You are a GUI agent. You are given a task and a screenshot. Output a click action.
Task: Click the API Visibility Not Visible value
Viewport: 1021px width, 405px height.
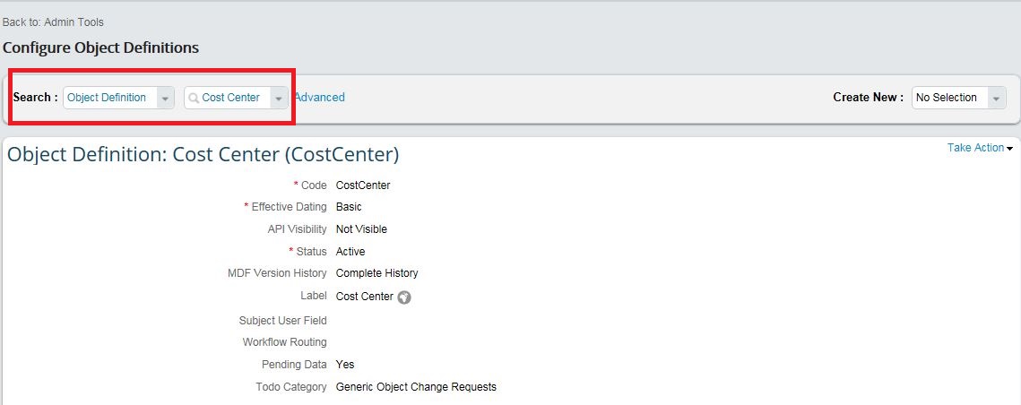tap(361, 229)
